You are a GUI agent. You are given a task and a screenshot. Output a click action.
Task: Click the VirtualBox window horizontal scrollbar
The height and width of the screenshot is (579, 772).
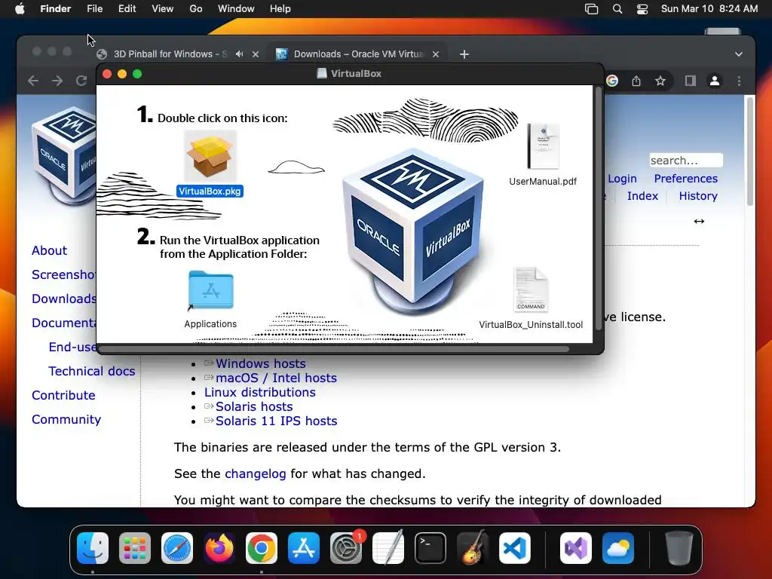[334, 349]
